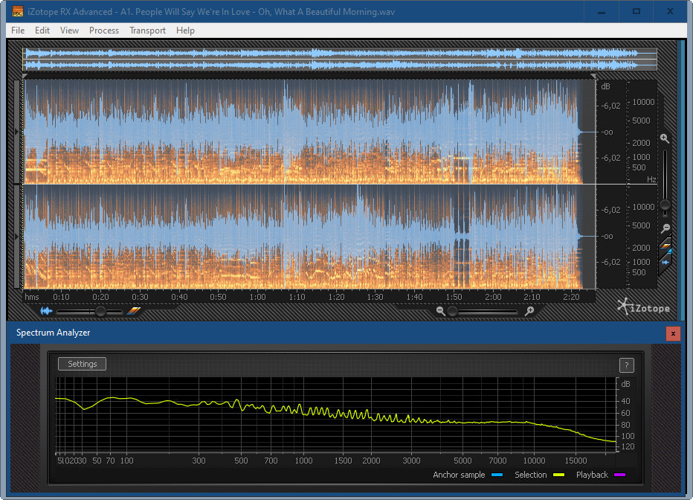Screen dimensions: 693x500
Task: Open Spectrum Analyzer Settings
Action: [x=83, y=364]
